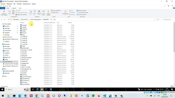
Task: Refresh the folder view
Action: point(158,19)
